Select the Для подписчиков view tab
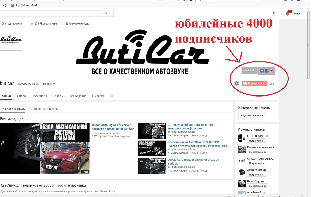The width and height of the screenshot is (313, 197). (x=13, y=109)
